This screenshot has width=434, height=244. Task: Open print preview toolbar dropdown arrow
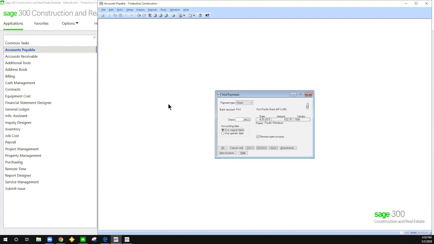[x=184, y=15]
